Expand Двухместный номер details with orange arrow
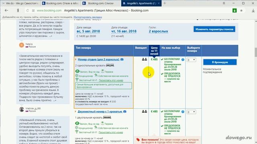This screenshot has width=257, height=144. click(x=75, y=112)
